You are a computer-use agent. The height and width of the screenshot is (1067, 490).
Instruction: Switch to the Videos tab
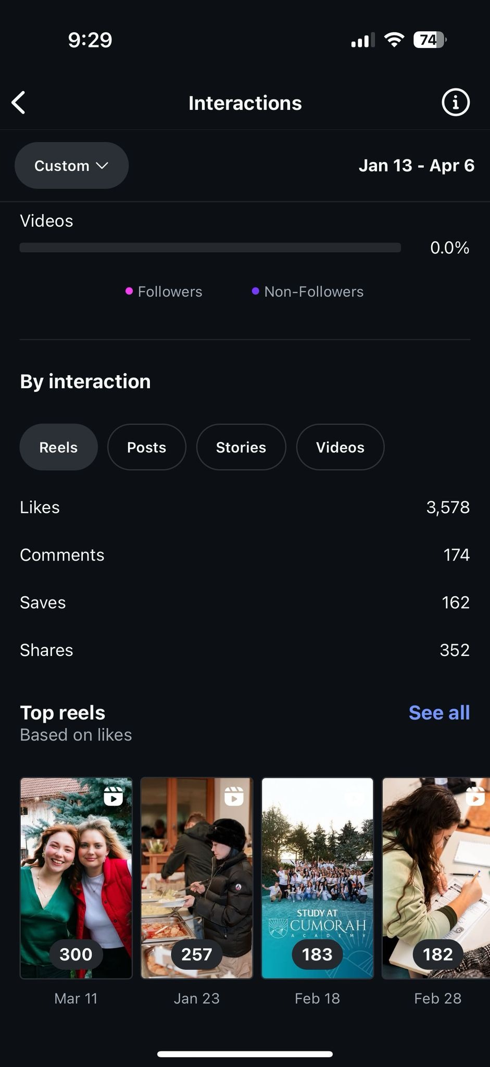(x=340, y=447)
